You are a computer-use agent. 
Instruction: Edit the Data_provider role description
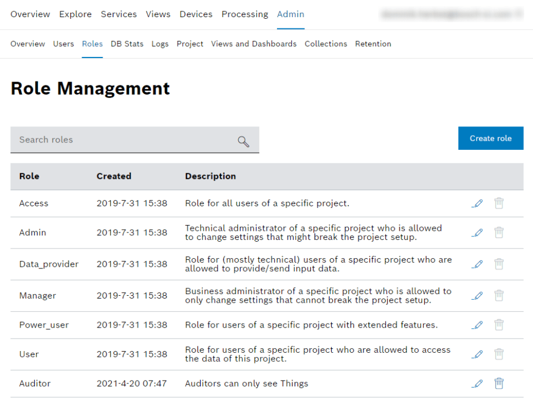477,264
